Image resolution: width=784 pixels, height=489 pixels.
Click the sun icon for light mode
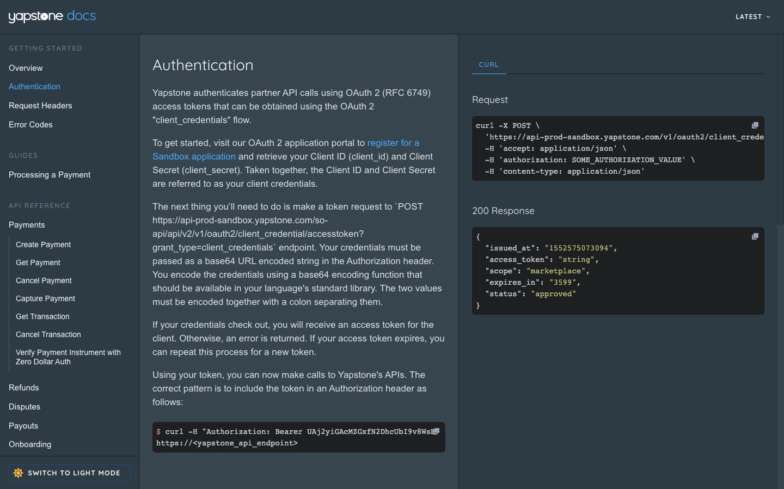[x=19, y=473]
